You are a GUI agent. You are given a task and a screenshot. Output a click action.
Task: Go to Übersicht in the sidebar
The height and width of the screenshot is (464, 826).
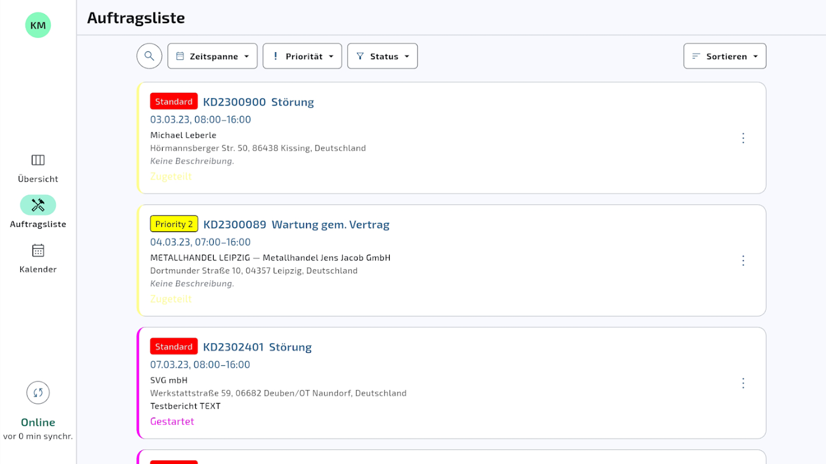point(38,168)
